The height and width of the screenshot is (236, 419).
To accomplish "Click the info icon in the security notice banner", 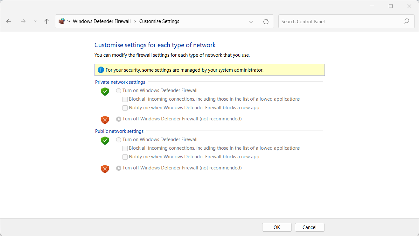I will pyautogui.click(x=101, y=70).
